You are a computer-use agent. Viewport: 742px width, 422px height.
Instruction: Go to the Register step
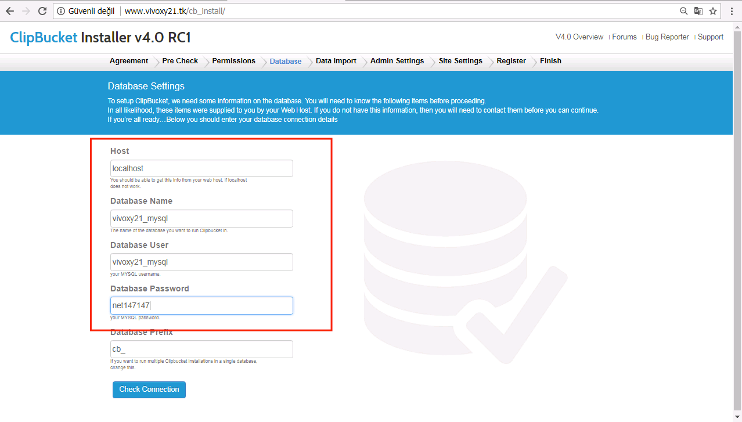click(511, 61)
